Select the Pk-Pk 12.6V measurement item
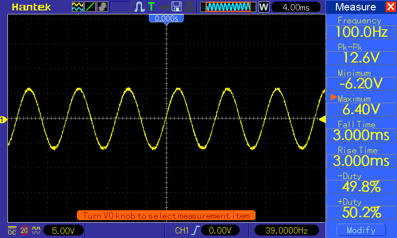Viewport: 397px width, 238px height. [361, 54]
